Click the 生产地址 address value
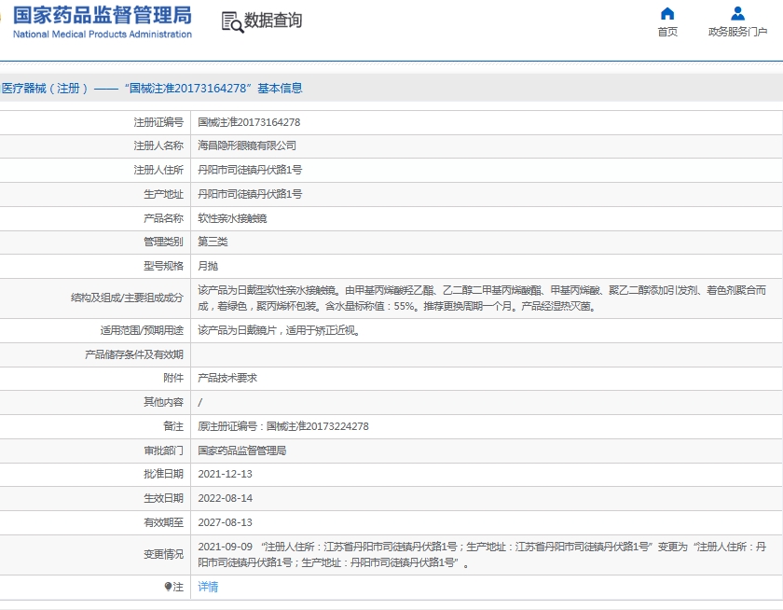Screen dimensions: 783x610 click(x=250, y=194)
